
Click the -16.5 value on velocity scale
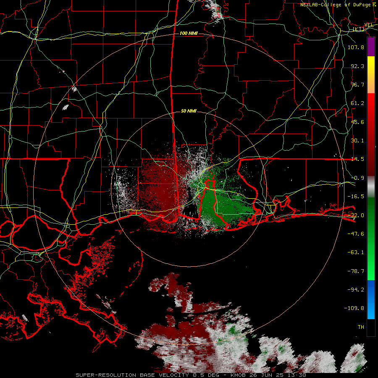tap(356, 197)
